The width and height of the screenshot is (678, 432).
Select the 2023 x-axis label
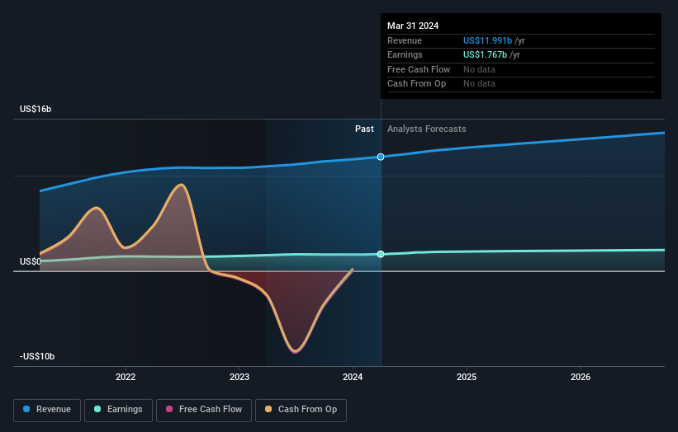point(239,377)
